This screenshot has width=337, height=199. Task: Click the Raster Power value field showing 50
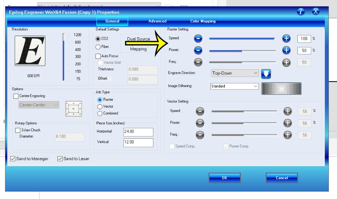(304, 51)
